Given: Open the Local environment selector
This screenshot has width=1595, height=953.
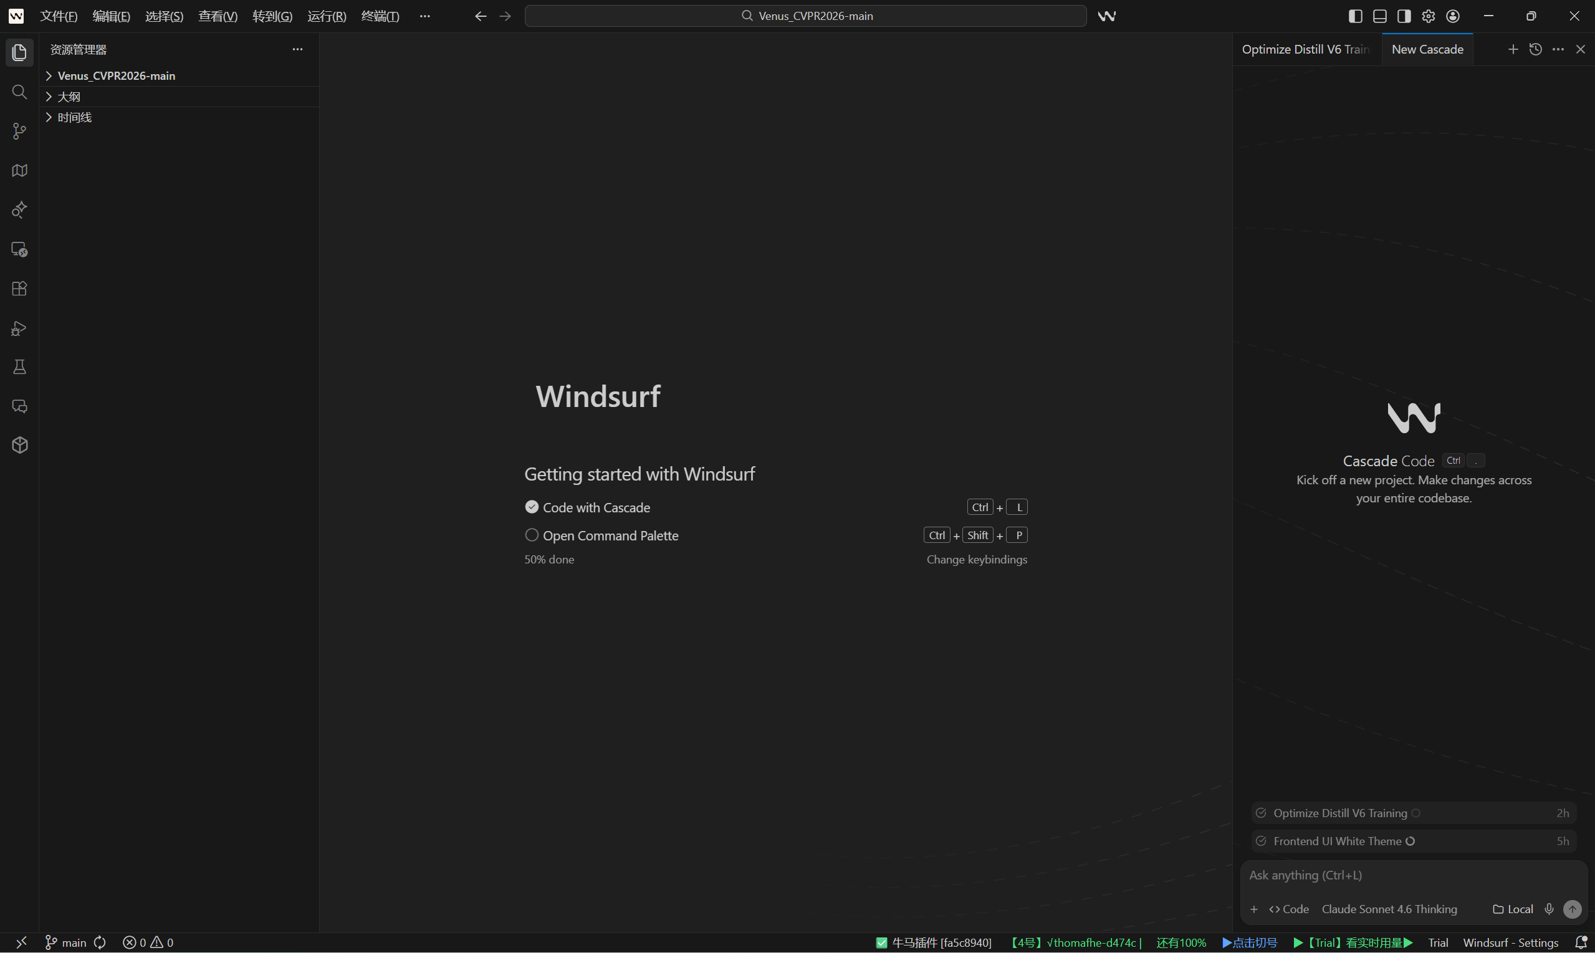Looking at the screenshot, I should click(x=1513, y=909).
